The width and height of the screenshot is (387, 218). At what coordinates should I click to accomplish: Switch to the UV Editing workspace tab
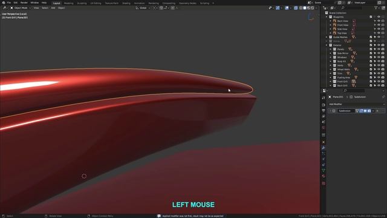[x=96, y=3]
